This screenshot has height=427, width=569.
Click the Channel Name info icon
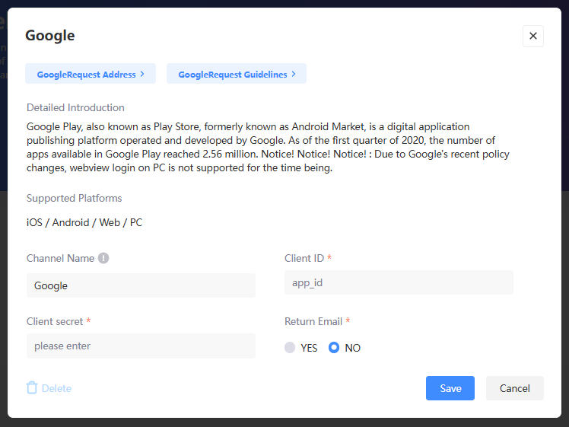click(x=103, y=258)
